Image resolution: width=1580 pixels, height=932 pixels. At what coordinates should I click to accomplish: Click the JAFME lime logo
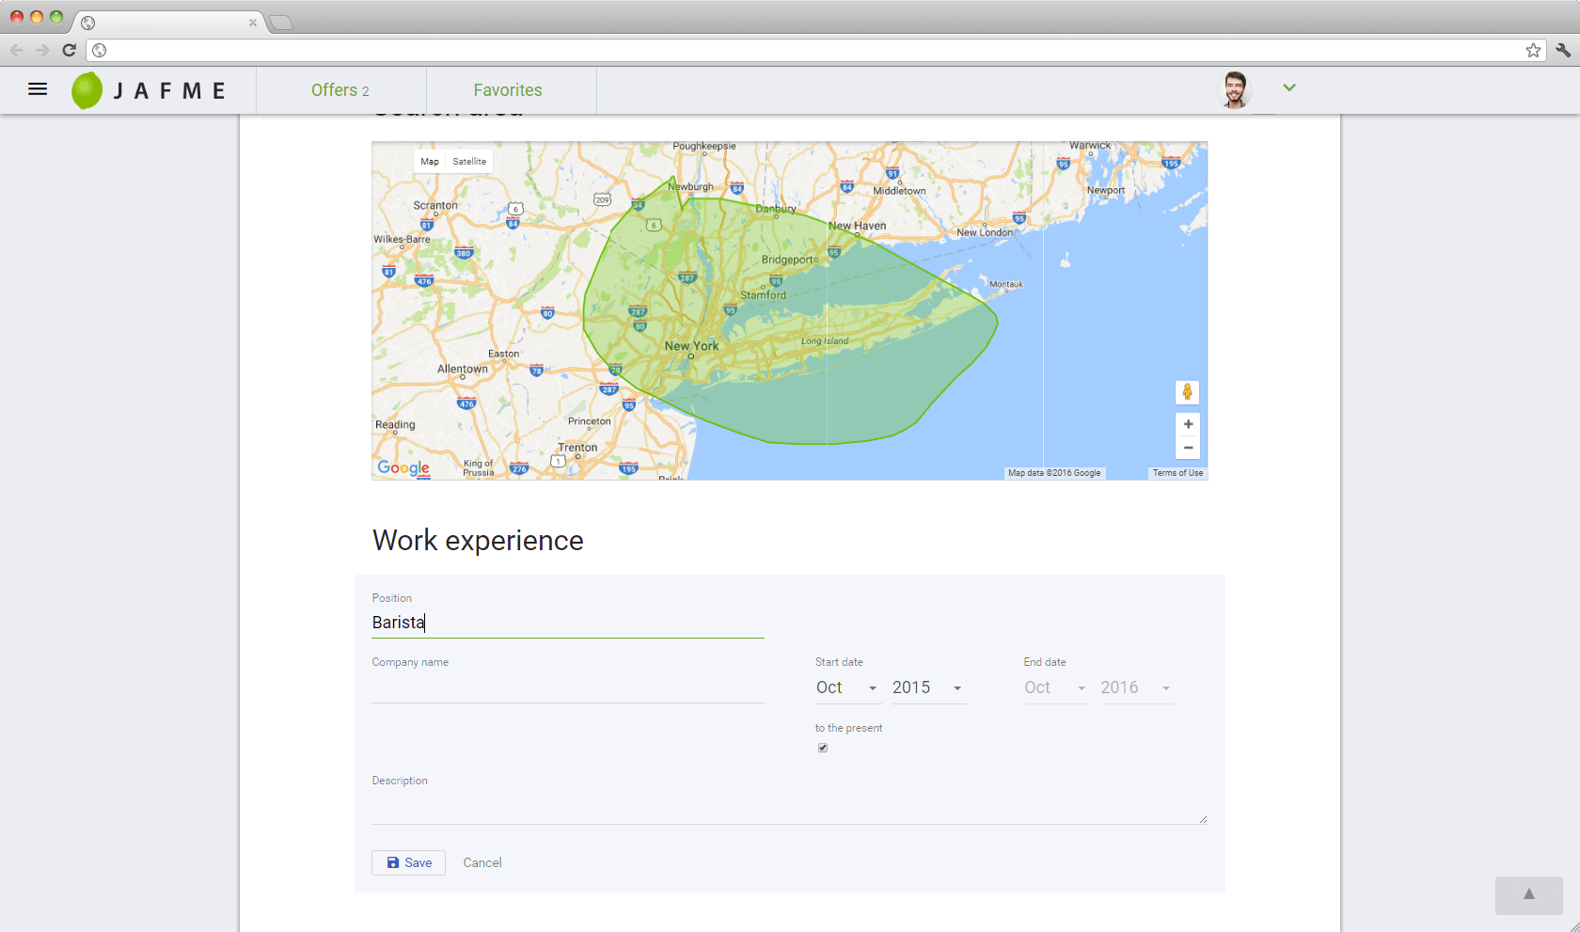[87, 90]
